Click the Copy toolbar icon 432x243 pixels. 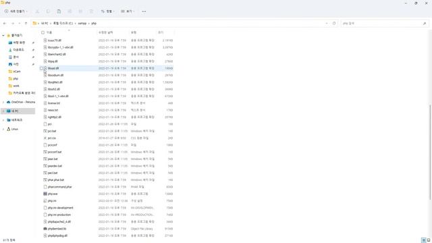48,11
